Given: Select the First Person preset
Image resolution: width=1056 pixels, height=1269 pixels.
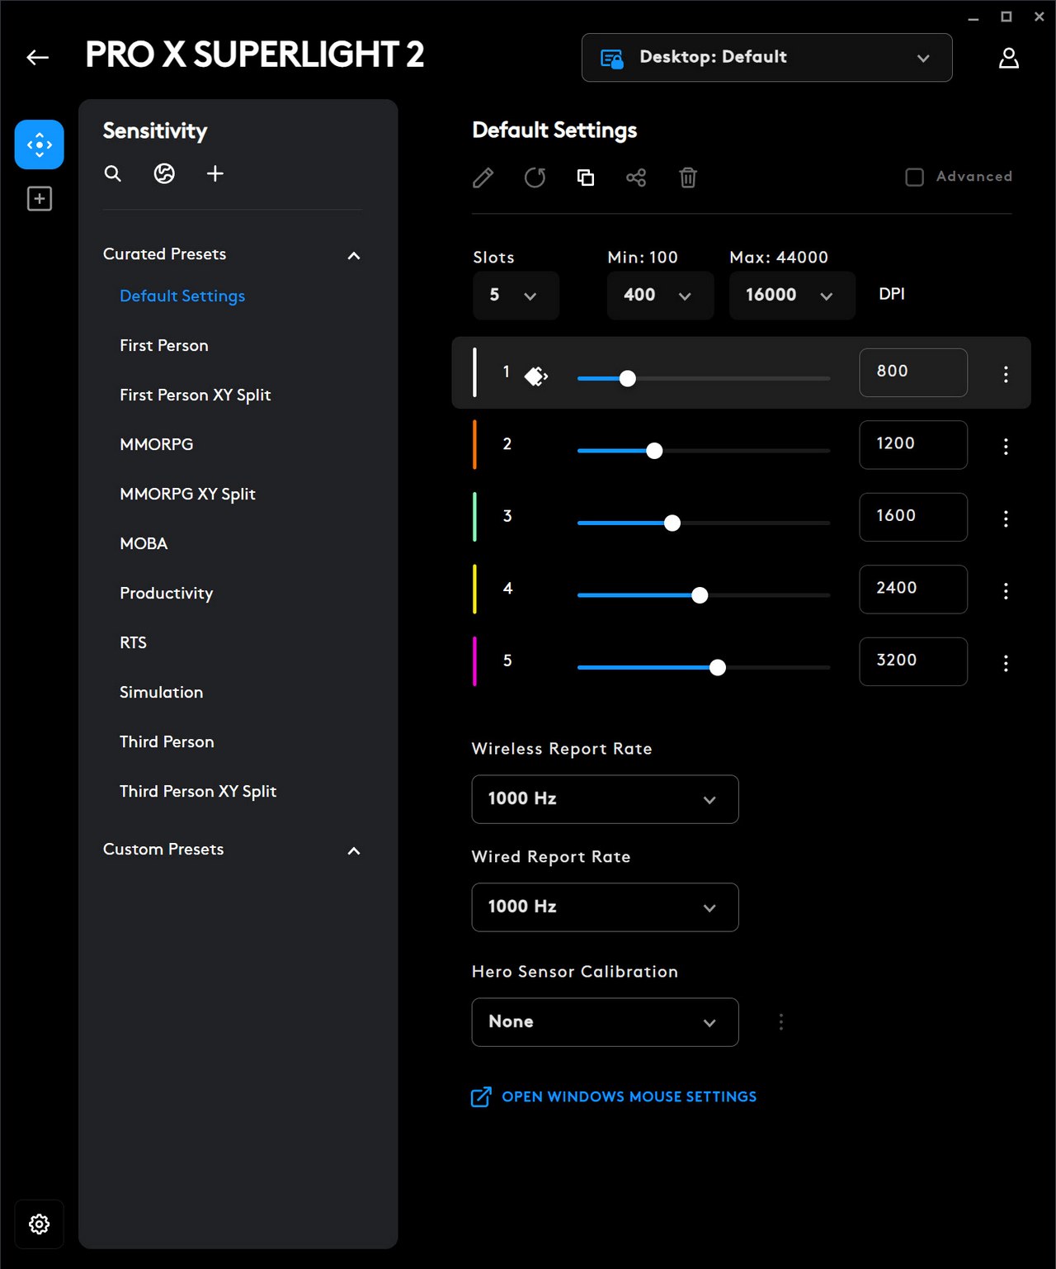Looking at the screenshot, I should 164,345.
